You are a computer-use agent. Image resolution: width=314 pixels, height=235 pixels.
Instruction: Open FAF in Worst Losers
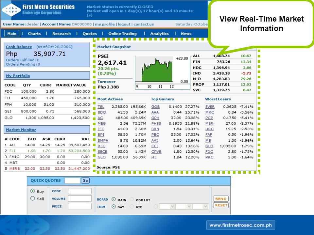click(209, 135)
